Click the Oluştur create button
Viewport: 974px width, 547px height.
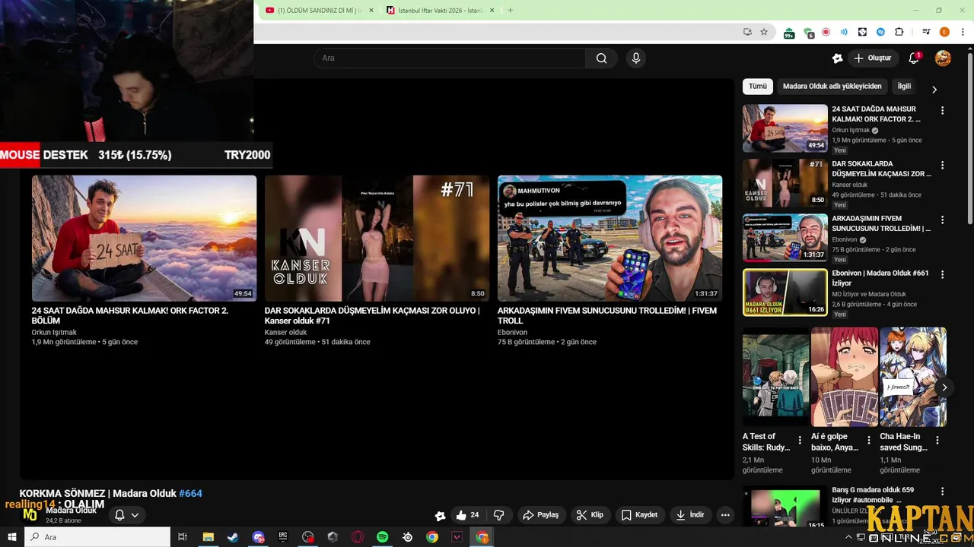click(872, 58)
